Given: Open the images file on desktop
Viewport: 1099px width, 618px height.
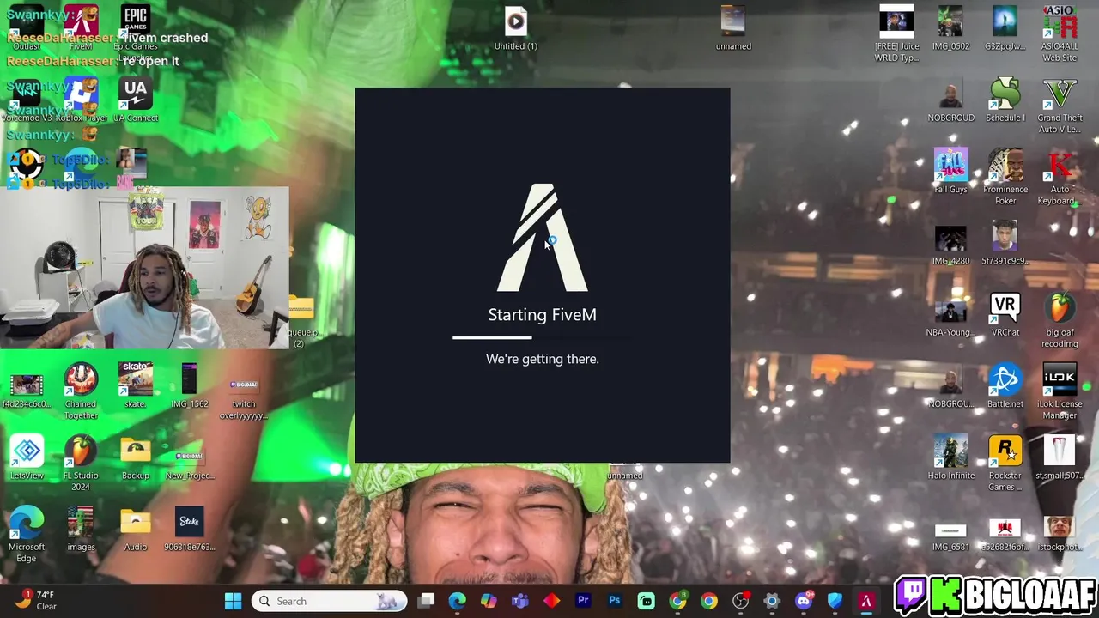Looking at the screenshot, I should (x=81, y=529).
